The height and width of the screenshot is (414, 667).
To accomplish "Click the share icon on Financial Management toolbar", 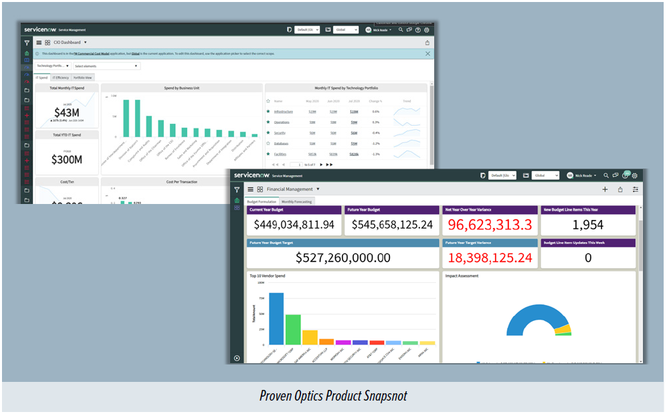I will pos(620,189).
